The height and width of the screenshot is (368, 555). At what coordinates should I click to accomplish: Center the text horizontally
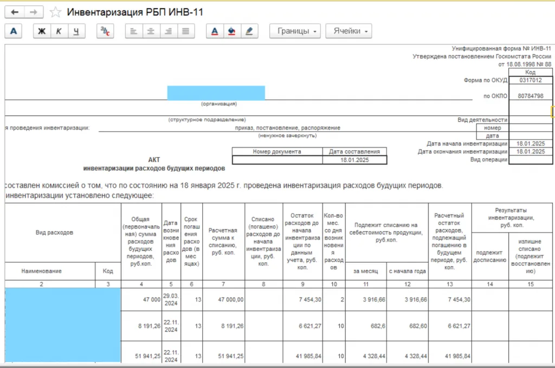(151, 31)
